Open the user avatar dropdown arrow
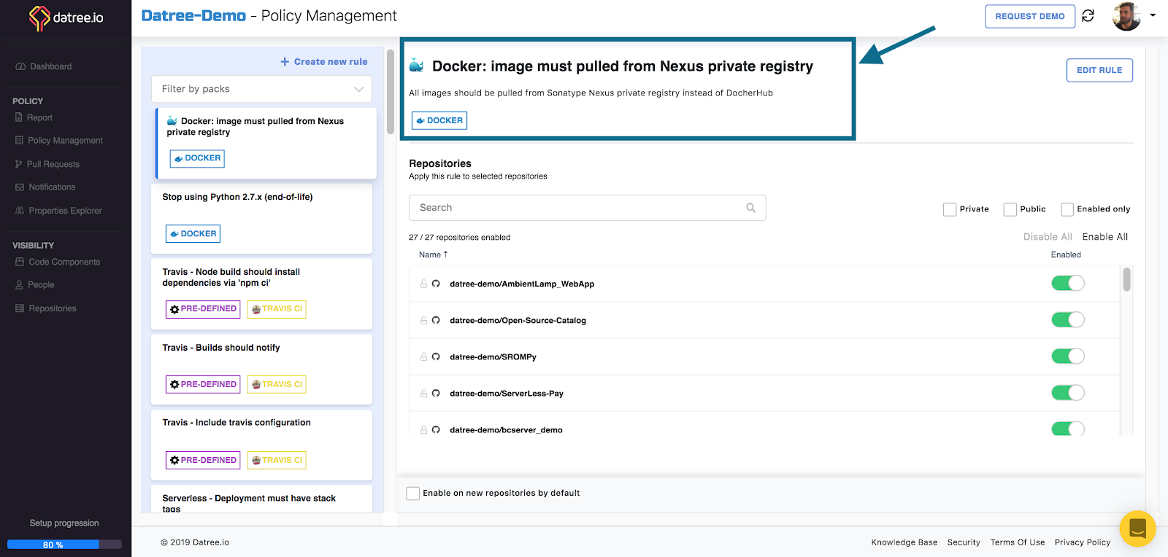This screenshot has width=1168, height=557. click(1153, 15)
